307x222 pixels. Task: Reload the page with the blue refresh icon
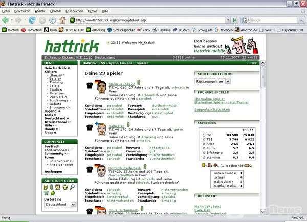(x=32, y=20)
